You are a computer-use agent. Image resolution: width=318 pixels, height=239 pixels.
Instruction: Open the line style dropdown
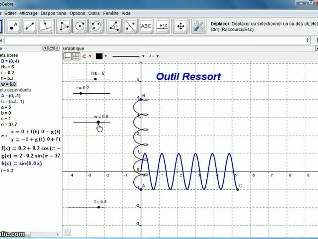143,56
